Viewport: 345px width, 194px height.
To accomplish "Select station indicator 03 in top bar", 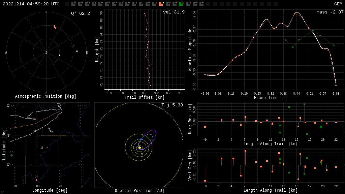I will (87, 4).
